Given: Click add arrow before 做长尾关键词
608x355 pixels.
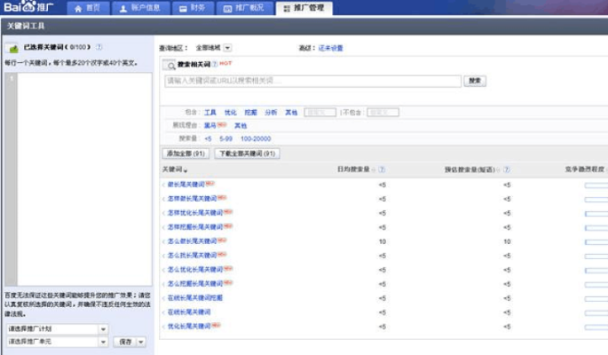Looking at the screenshot, I should pos(163,185).
